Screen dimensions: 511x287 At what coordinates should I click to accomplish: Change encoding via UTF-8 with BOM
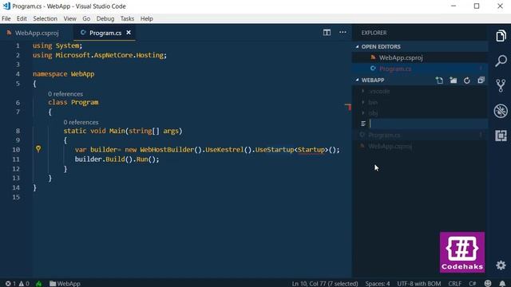click(418, 284)
